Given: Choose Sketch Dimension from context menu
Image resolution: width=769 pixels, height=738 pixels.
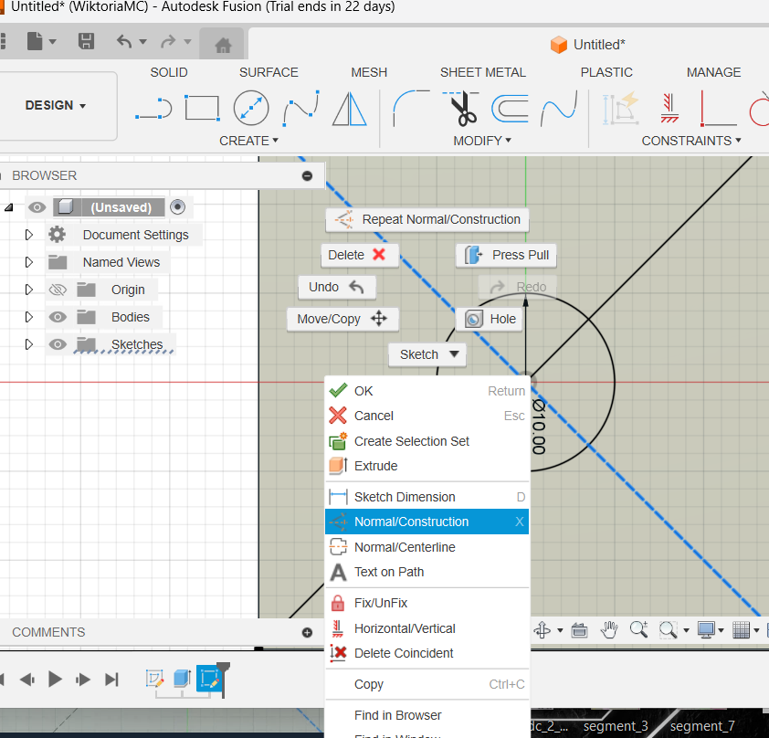Looking at the screenshot, I should (x=427, y=497).
